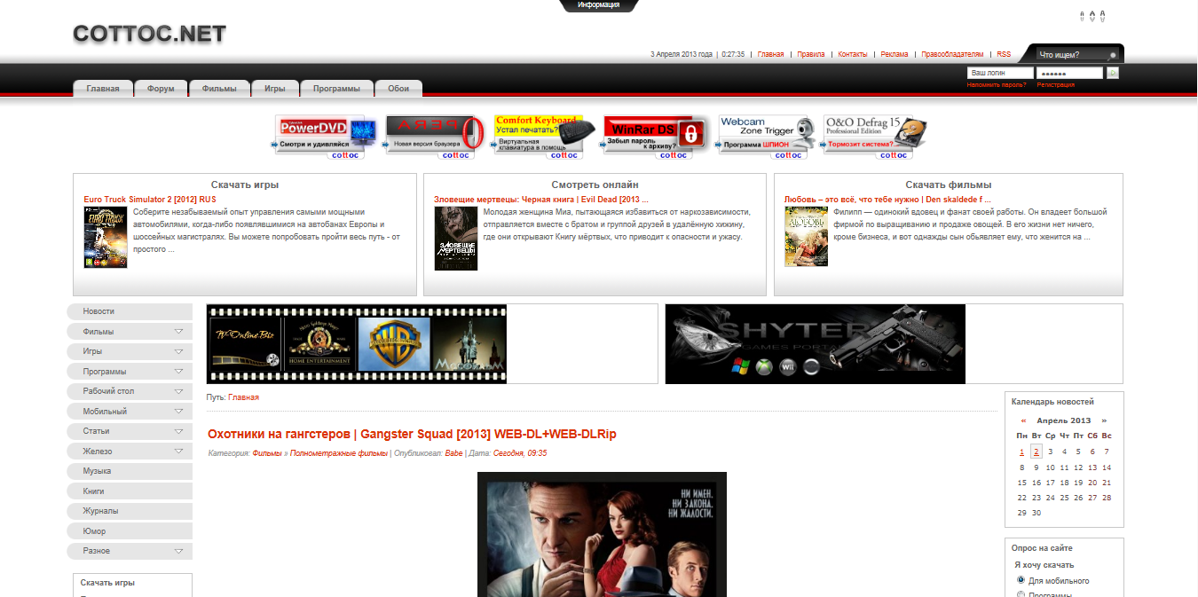Open the Opera browser banner
Screen dimensions: 1198x597
click(434, 137)
